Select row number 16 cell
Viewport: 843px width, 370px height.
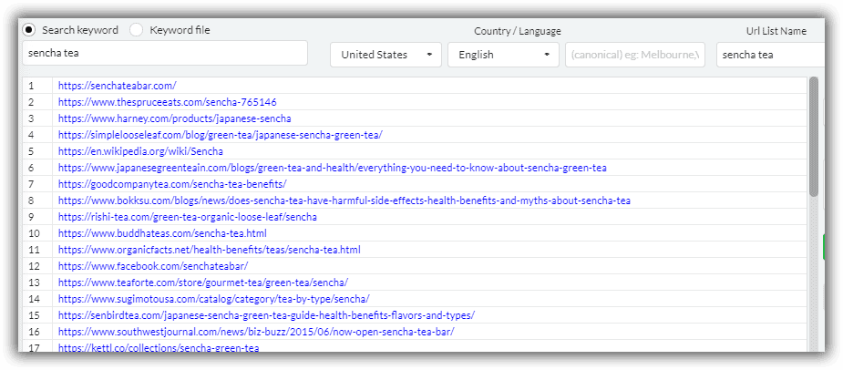[37, 332]
